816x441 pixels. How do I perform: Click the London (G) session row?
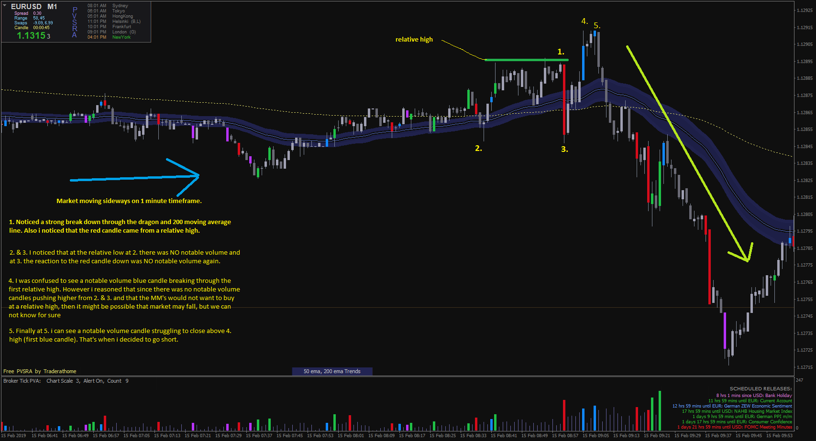point(112,32)
